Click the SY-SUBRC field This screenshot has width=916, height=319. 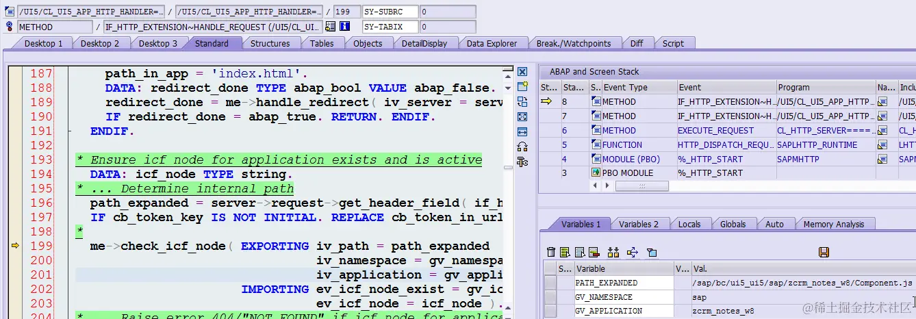pyautogui.click(x=390, y=12)
